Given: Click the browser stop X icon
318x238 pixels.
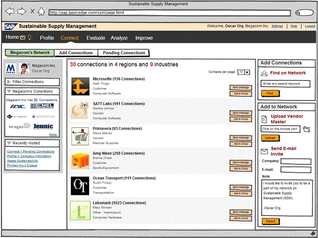Looking at the screenshot, I should click(32, 11).
